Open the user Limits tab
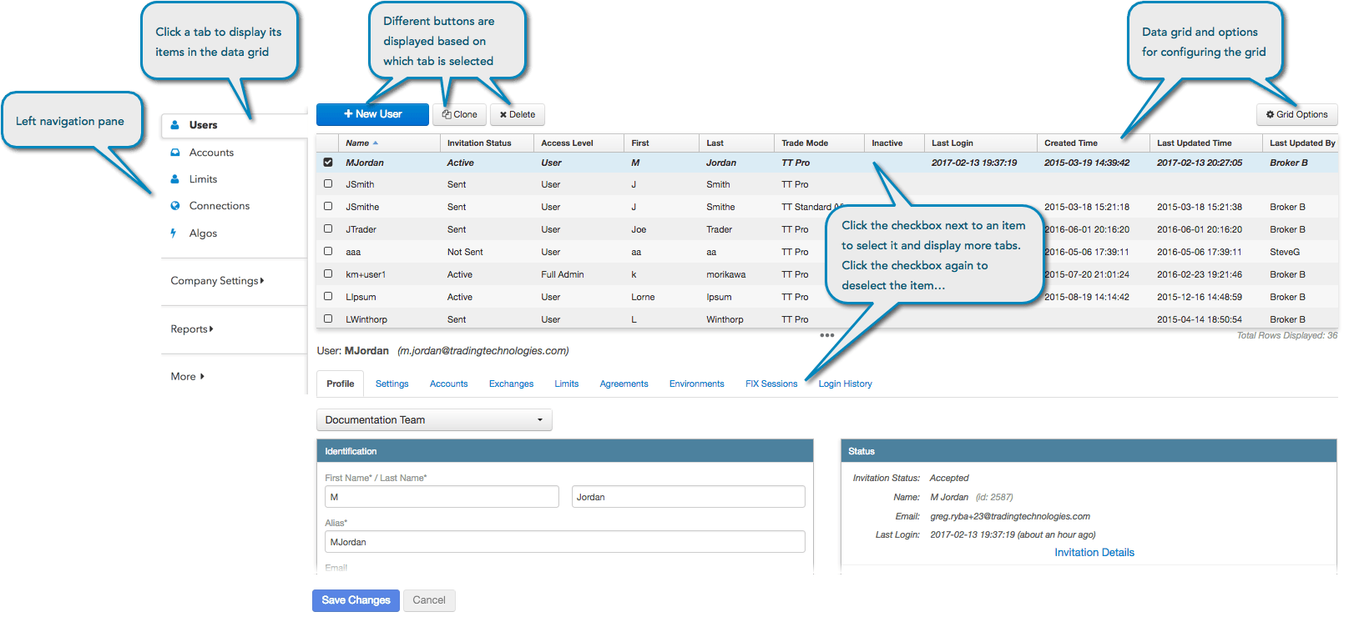 point(566,384)
